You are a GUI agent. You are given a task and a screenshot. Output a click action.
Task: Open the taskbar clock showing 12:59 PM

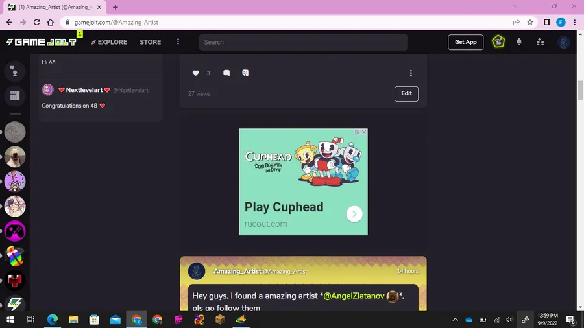point(548,320)
